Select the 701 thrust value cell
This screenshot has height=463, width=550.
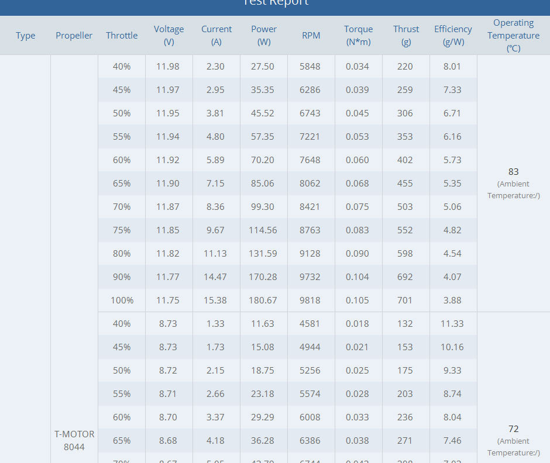405,300
